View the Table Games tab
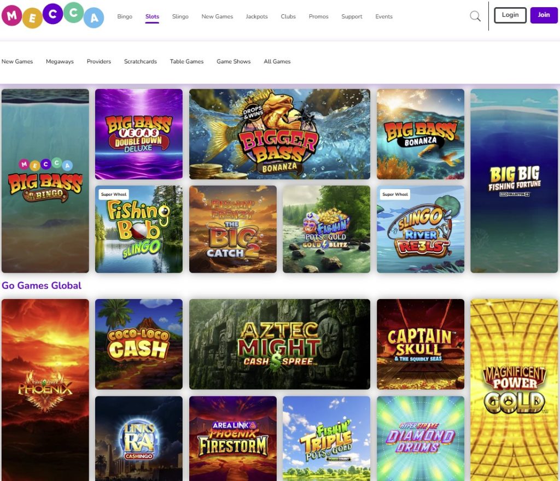Viewport: 560px width, 481px height. click(186, 61)
